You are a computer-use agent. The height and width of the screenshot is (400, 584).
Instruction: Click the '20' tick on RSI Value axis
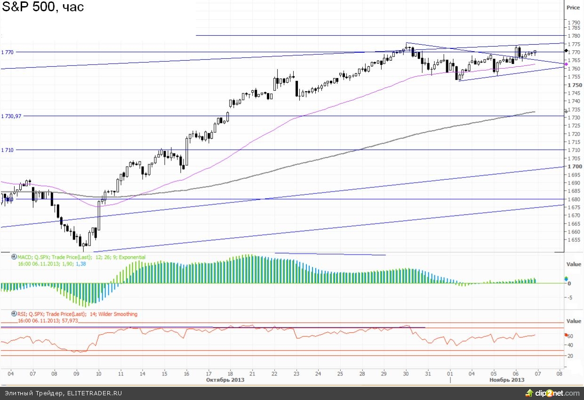pos(570,355)
